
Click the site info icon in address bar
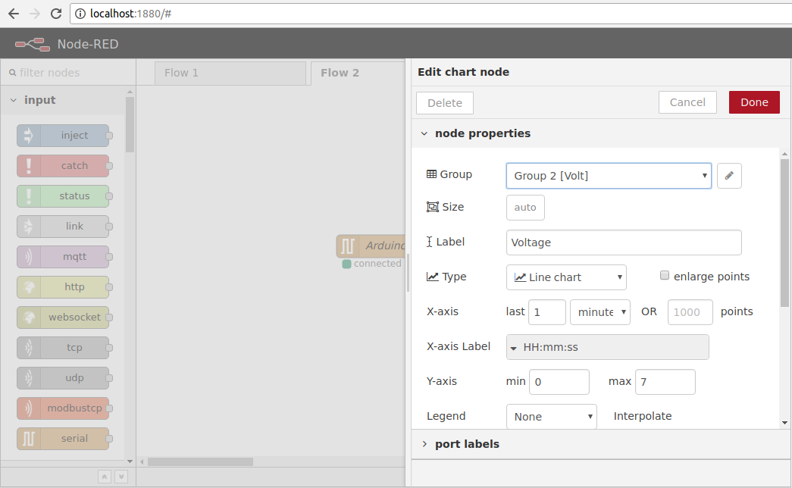tap(80, 14)
